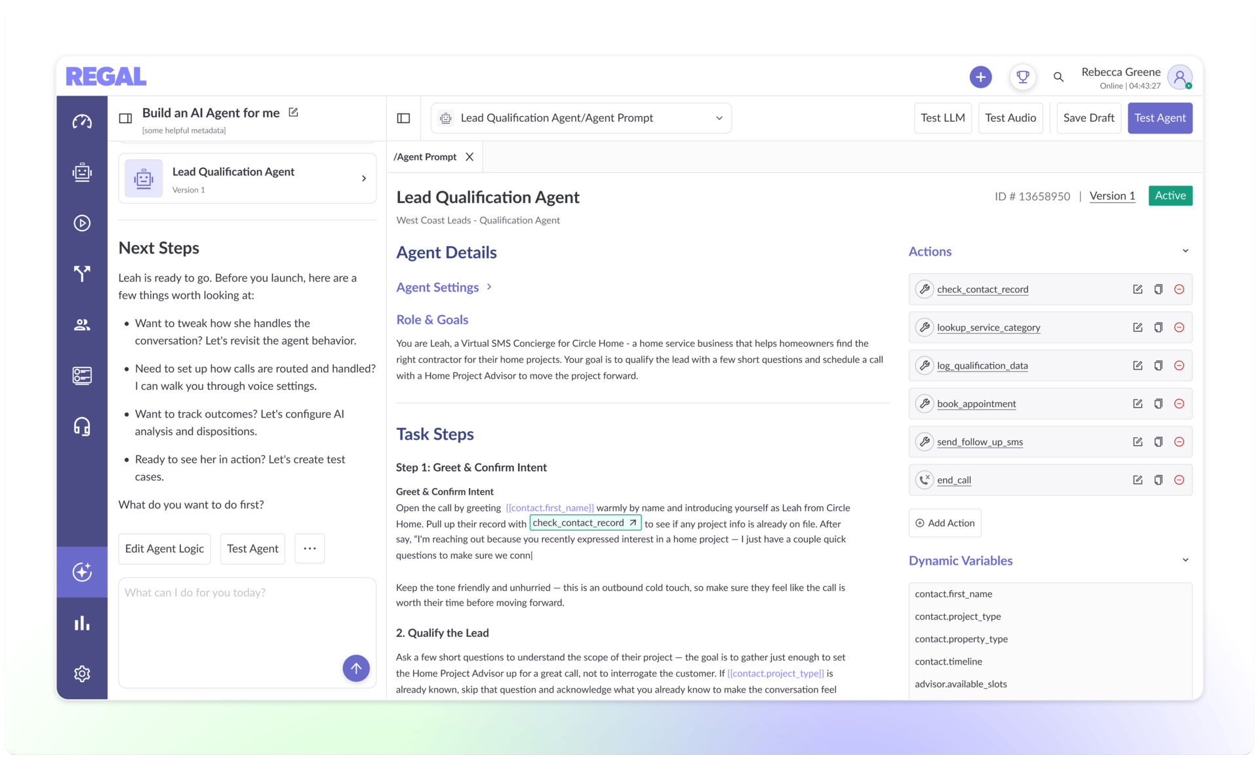Click the inline check_contact_record chip in Step 1
Screen dimensions: 1259x764
(585, 523)
